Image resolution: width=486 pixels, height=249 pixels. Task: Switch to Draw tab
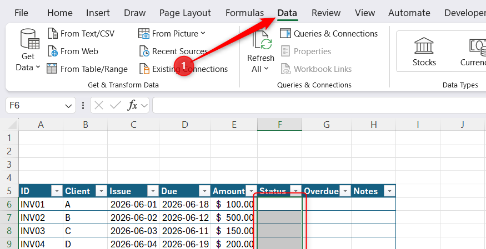point(134,13)
